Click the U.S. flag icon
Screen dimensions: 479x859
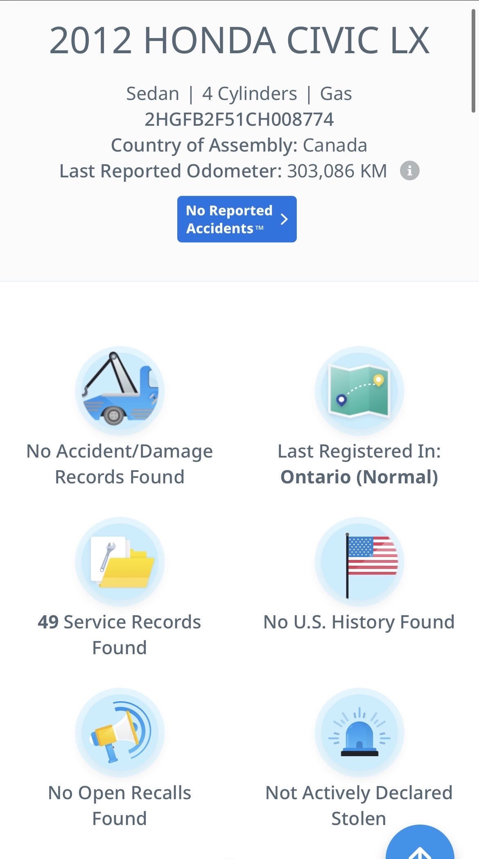359,562
